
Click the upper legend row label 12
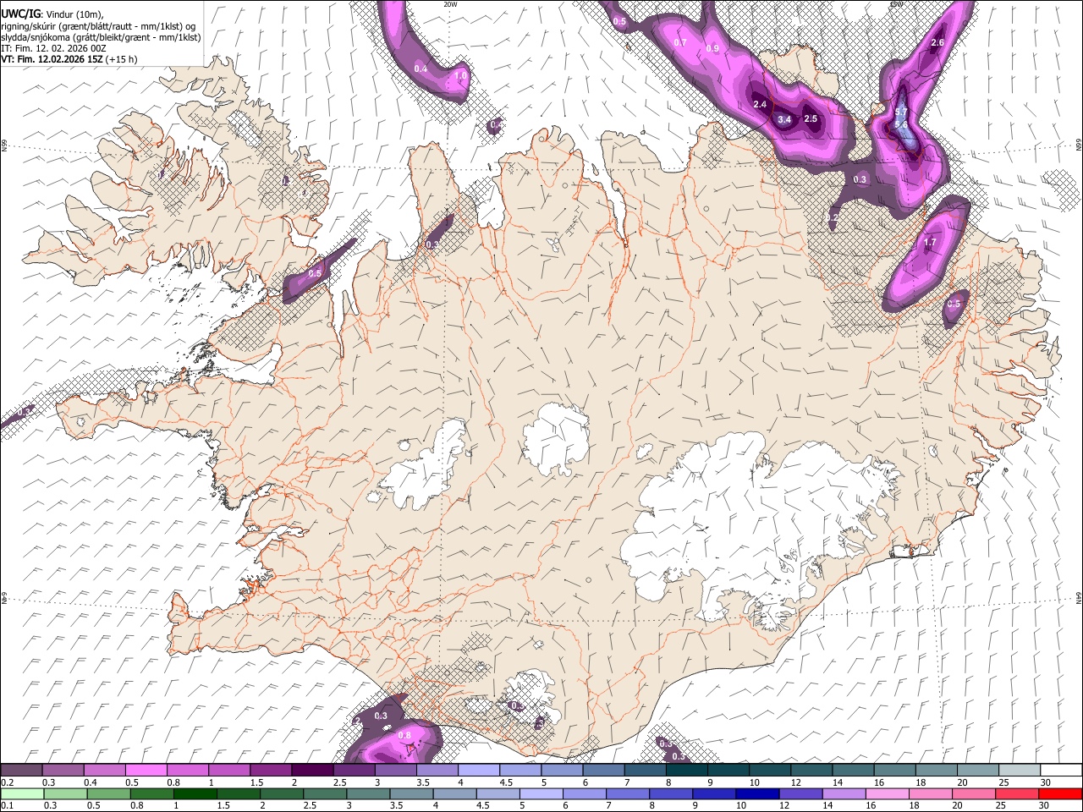pyautogui.click(x=796, y=782)
